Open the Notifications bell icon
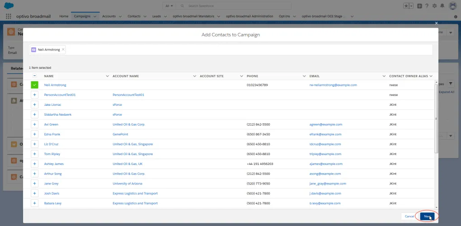Viewport: 461px width, 226px height. tap(442, 6)
